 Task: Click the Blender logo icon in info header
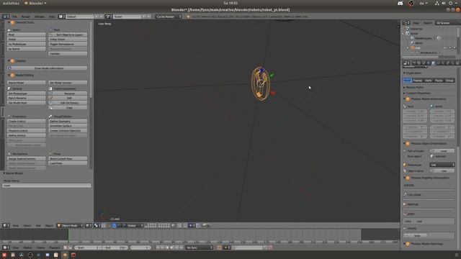click(188, 17)
